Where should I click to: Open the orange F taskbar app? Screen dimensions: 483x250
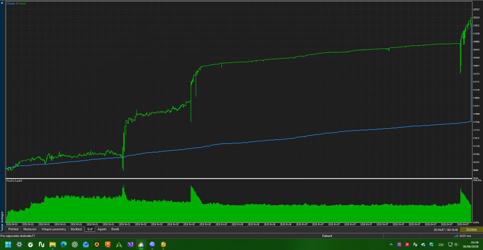(108, 245)
